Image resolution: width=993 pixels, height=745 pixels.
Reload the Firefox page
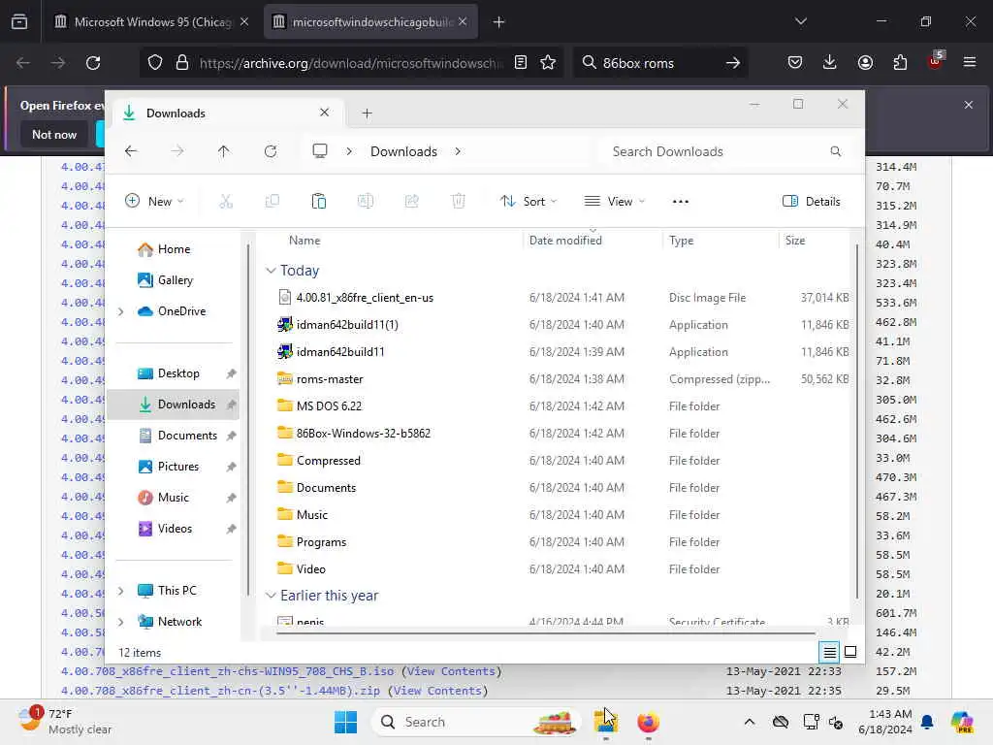point(93,63)
